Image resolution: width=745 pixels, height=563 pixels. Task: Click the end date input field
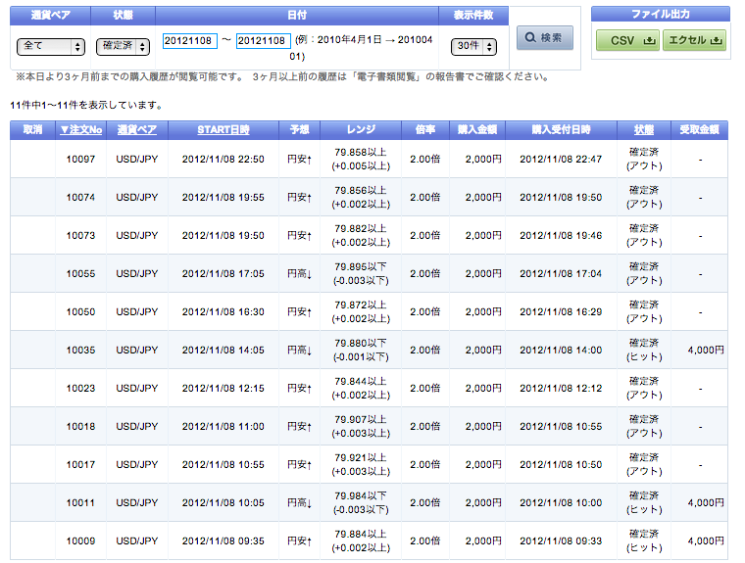click(x=264, y=41)
